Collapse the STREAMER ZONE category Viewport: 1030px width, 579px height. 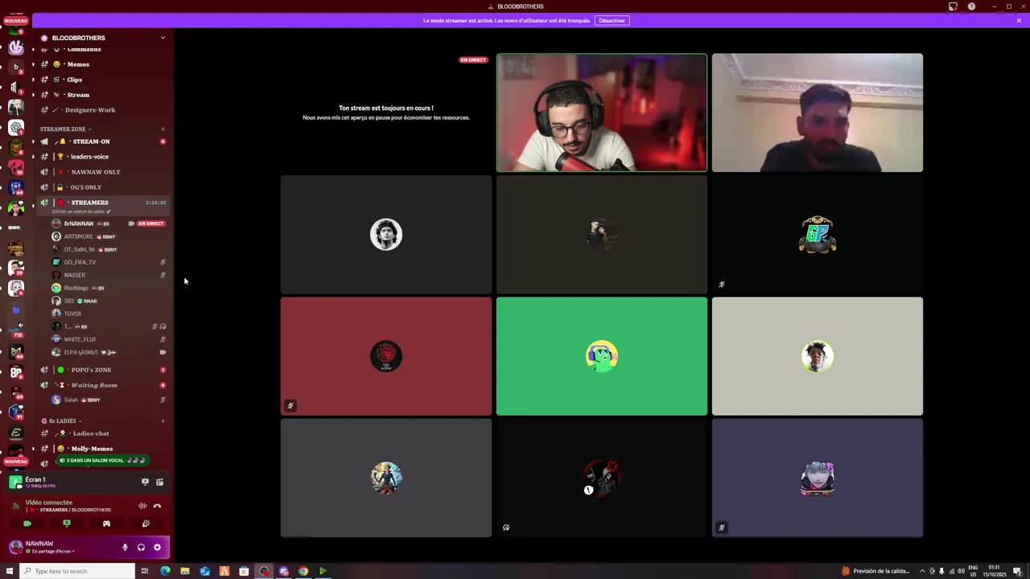[x=65, y=129]
